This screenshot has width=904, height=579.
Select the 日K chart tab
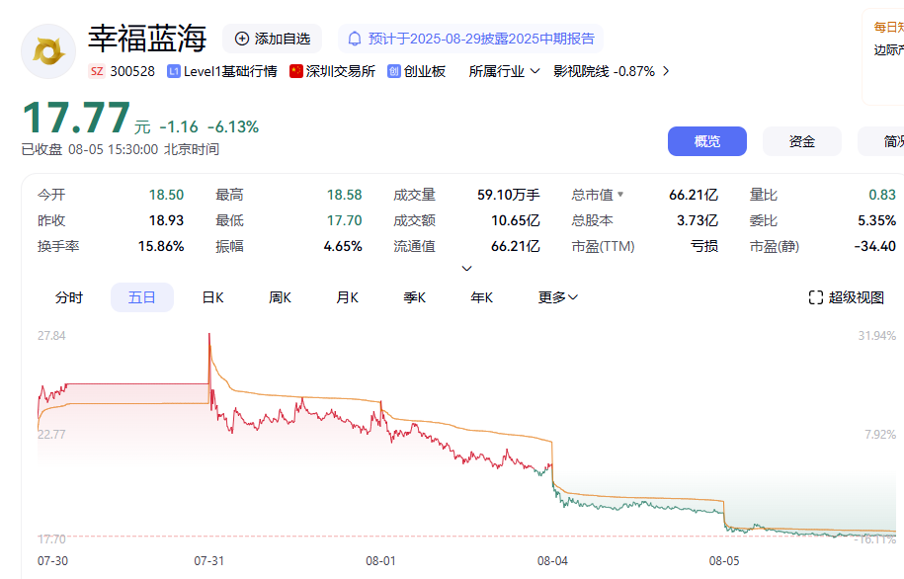(211, 296)
